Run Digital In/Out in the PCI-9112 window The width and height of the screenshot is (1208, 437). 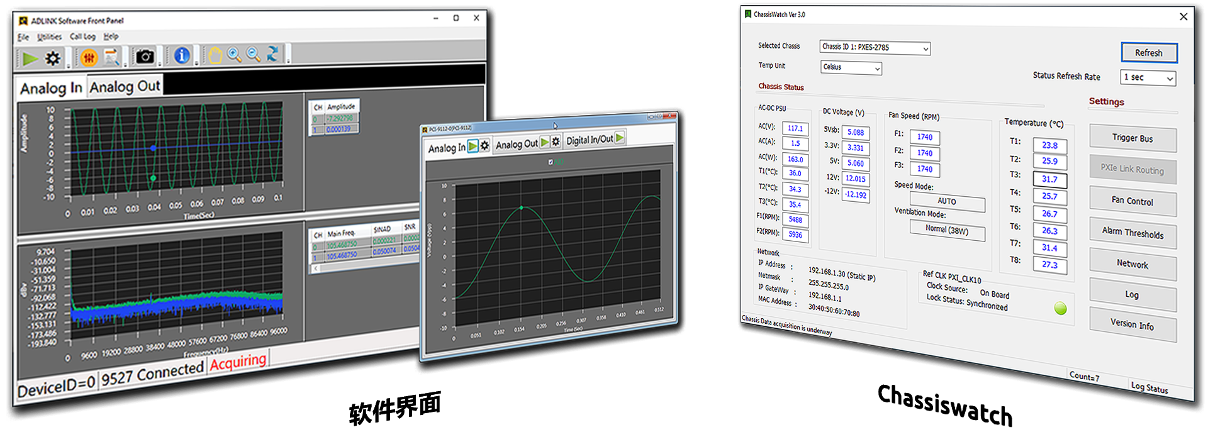click(x=620, y=137)
